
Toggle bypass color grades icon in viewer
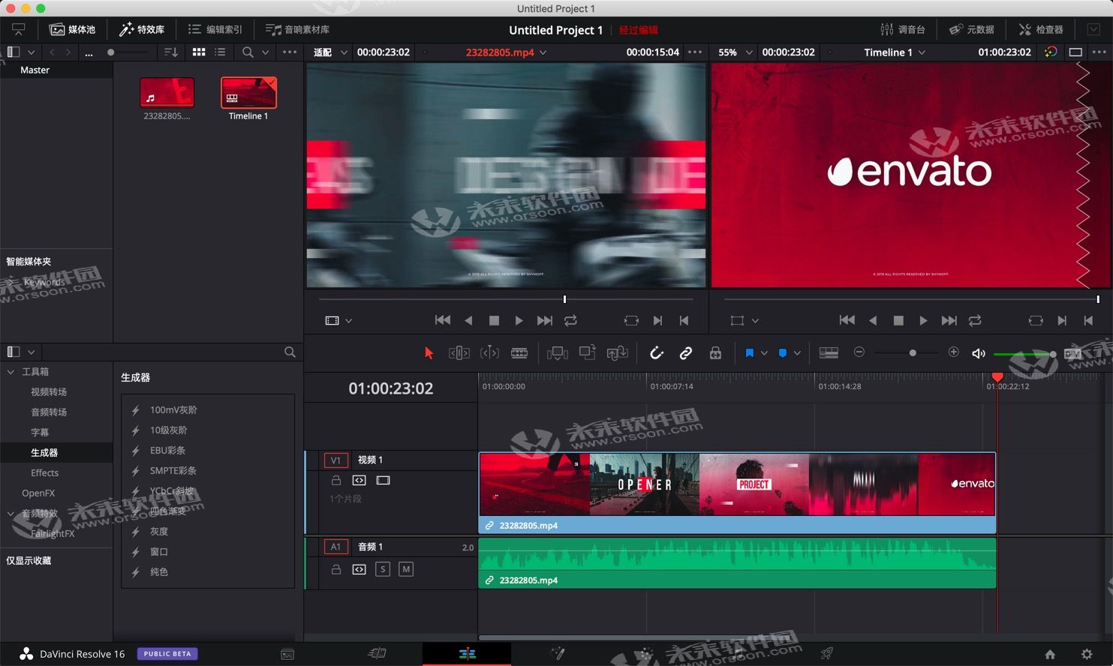(x=1051, y=52)
